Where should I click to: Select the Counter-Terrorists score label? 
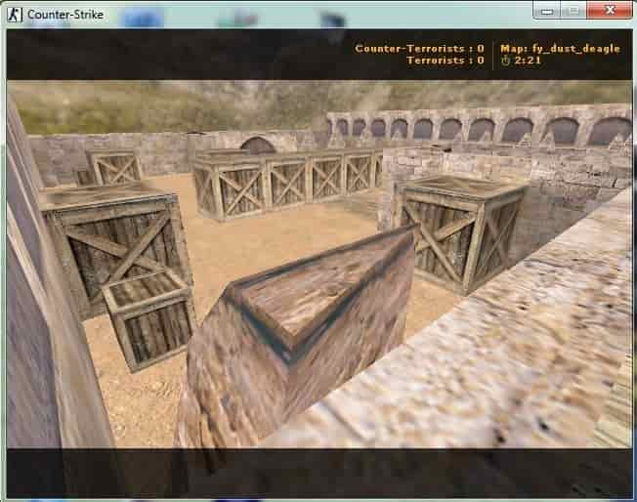(x=419, y=49)
